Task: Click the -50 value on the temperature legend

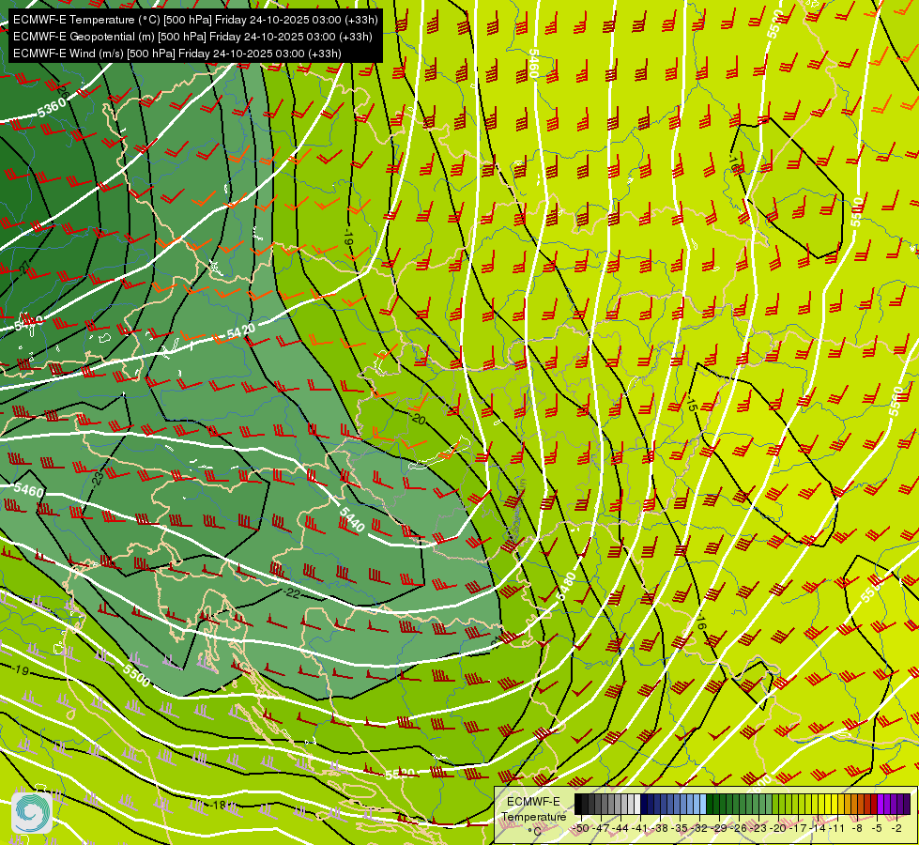Action: click(x=581, y=828)
